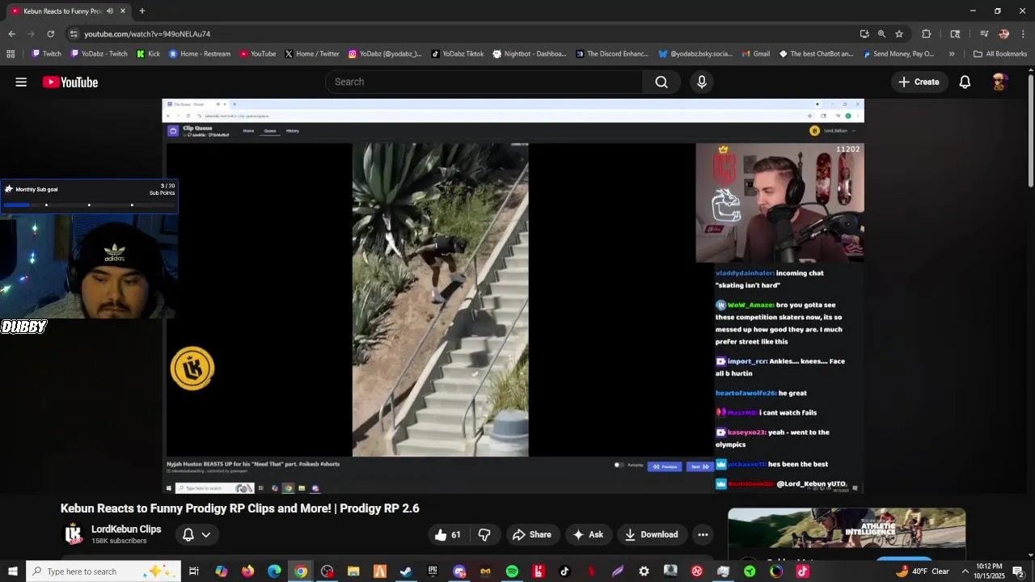Submit search with the magnifier button
1035x582 pixels.
pyautogui.click(x=661, y=82)
